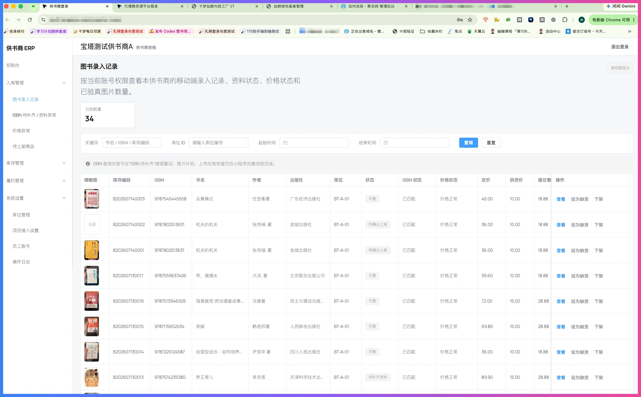This screenshot has height=397, width=641.
Task: Click 查看 for B202607140003
Action: click(x=561, y=199)
